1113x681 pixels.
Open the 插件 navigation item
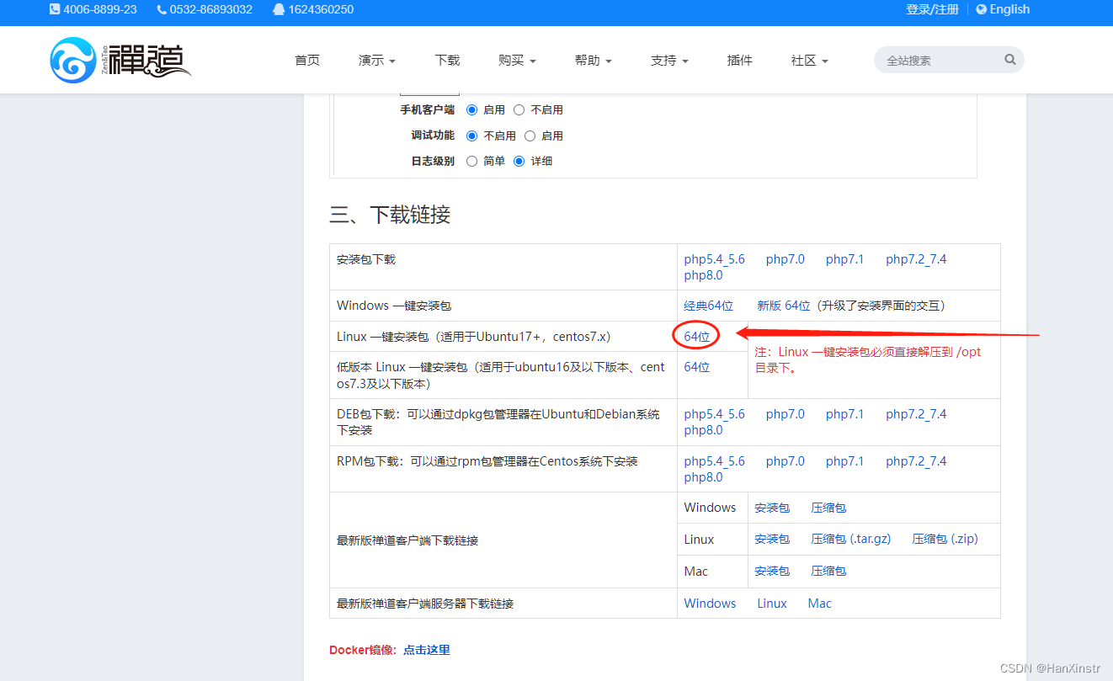(739, 60)
